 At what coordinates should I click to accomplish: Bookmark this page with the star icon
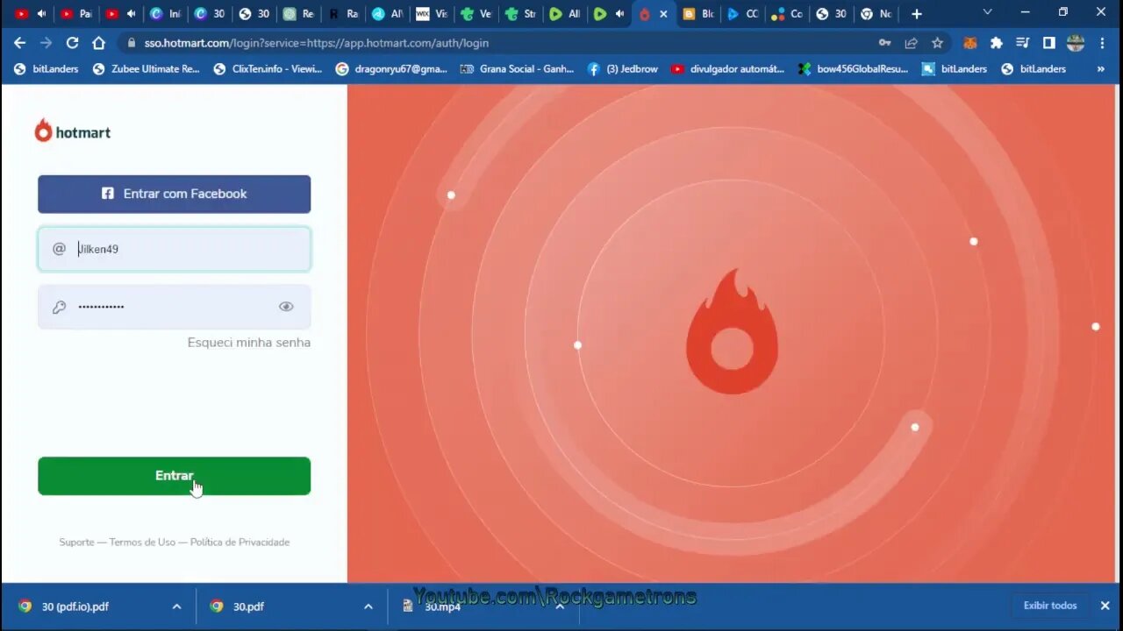point(937,43)
